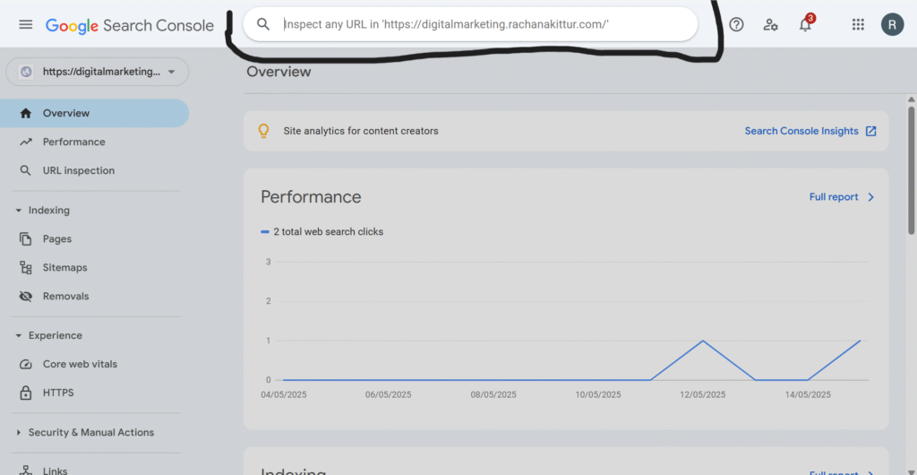Open Search Console Insights link
Viewport: 917px width, 475px height.
(801, 131)
